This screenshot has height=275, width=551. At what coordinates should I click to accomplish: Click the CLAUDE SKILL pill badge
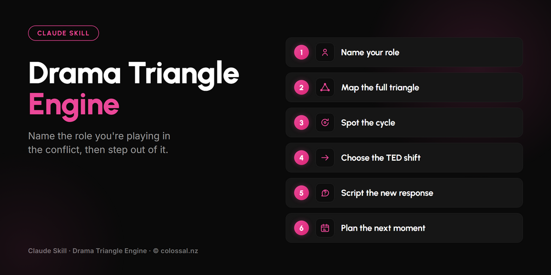63,33
